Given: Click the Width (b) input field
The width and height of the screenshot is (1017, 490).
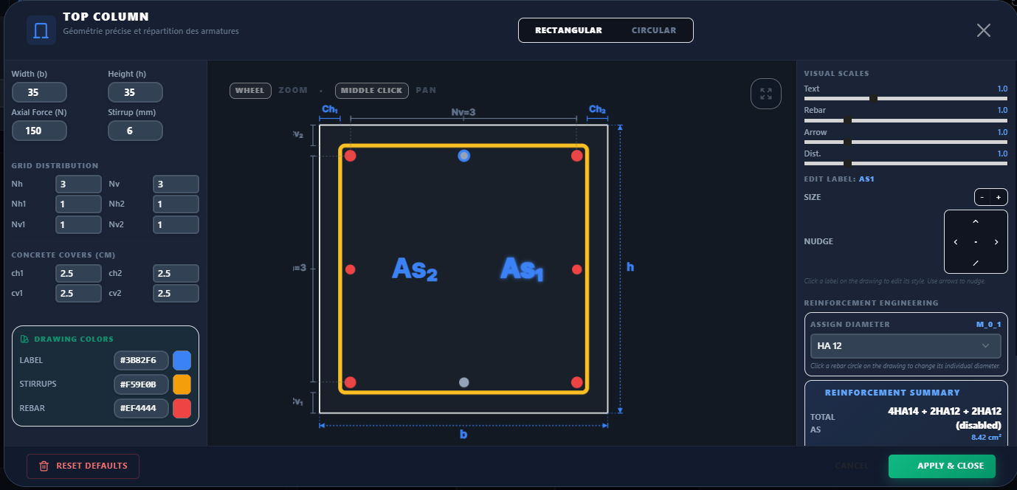Looking at the screenshot, I should [39, 92].
